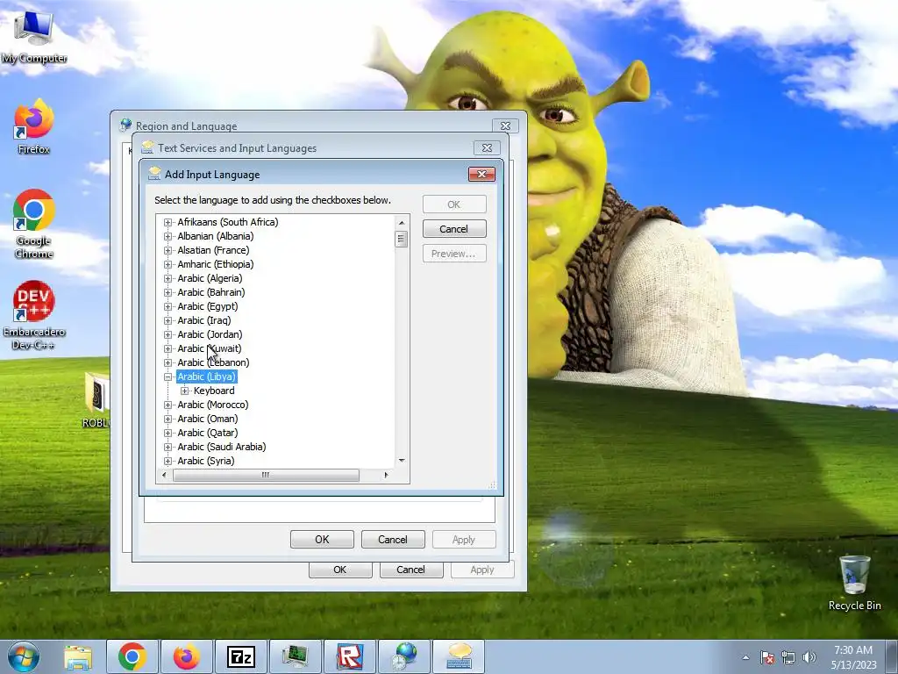Open Google Chrome from the taskbar
The height and width of the screenshot is (674, 898).
132,656
